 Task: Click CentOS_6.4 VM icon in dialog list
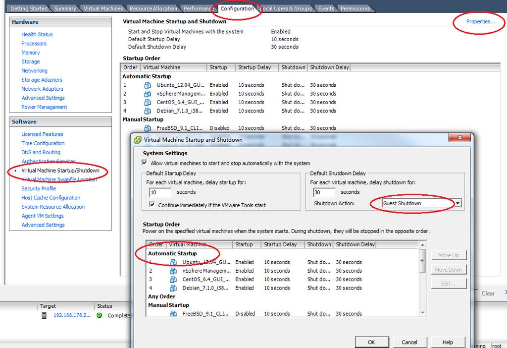pyautogui.click(x=173, y=280)
